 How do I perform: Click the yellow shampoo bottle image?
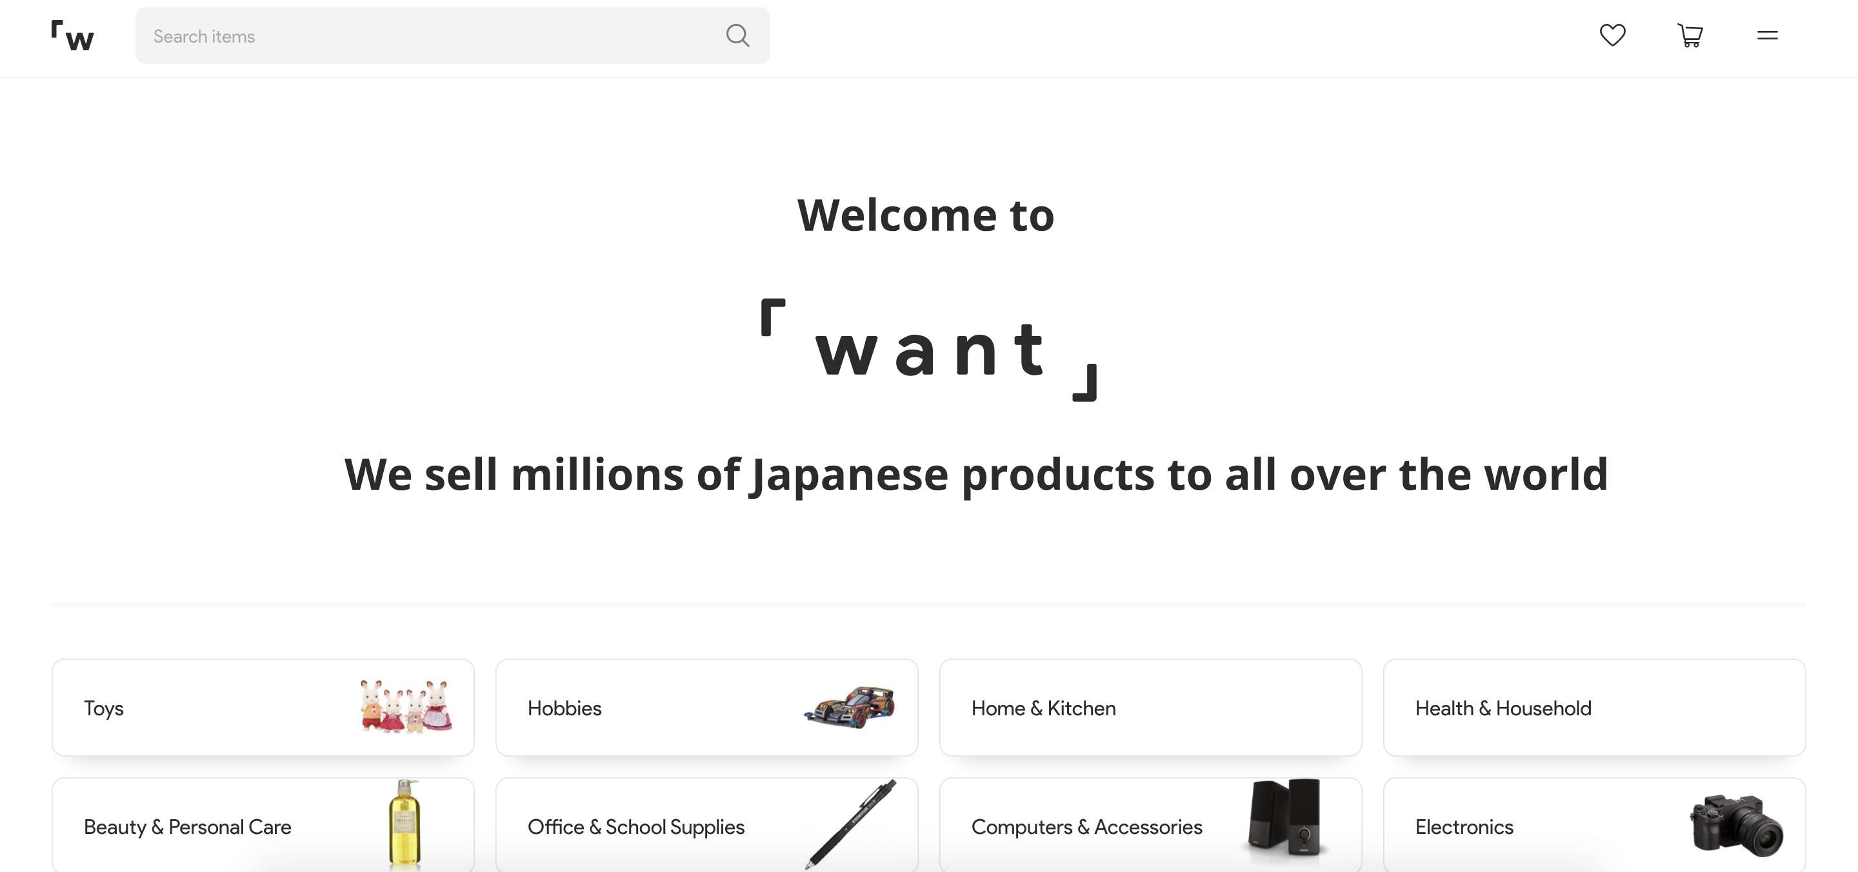[x=405, y=822]
